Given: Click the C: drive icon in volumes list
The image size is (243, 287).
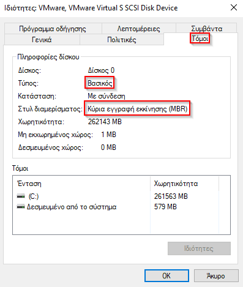Looking at the screenshot, I should click(x=21, y=196).
